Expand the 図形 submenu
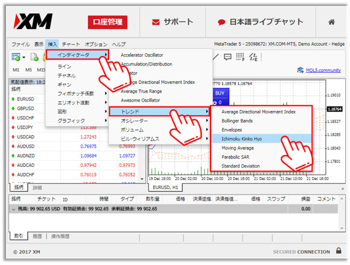Image resolution: width=350 pixels, height=265 pixels. (x=77, y=111)
